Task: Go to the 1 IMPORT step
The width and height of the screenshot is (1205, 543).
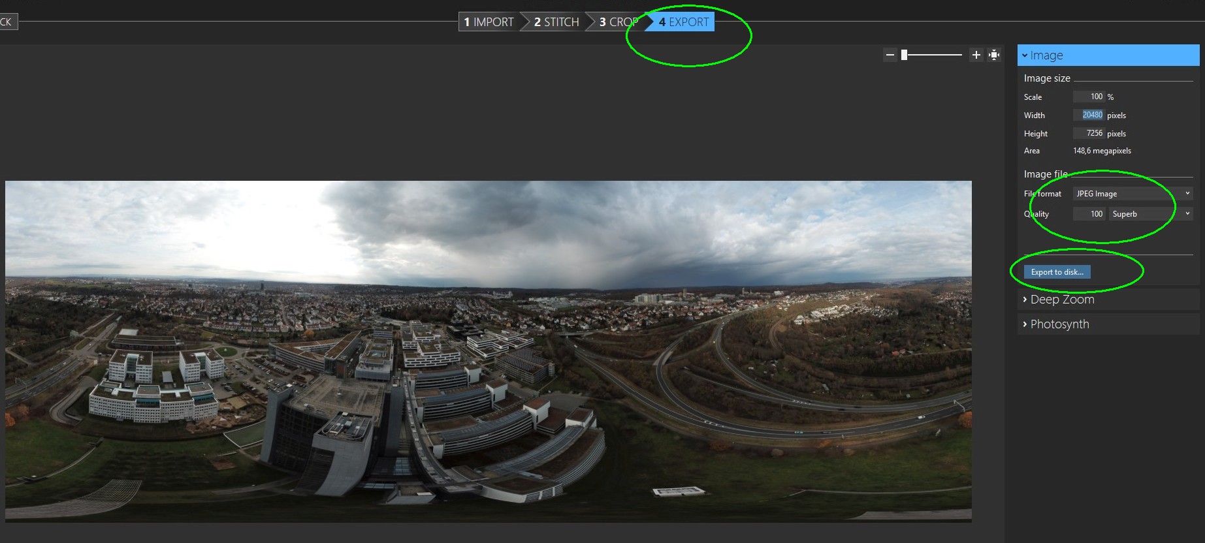Action: click(489, 22)
